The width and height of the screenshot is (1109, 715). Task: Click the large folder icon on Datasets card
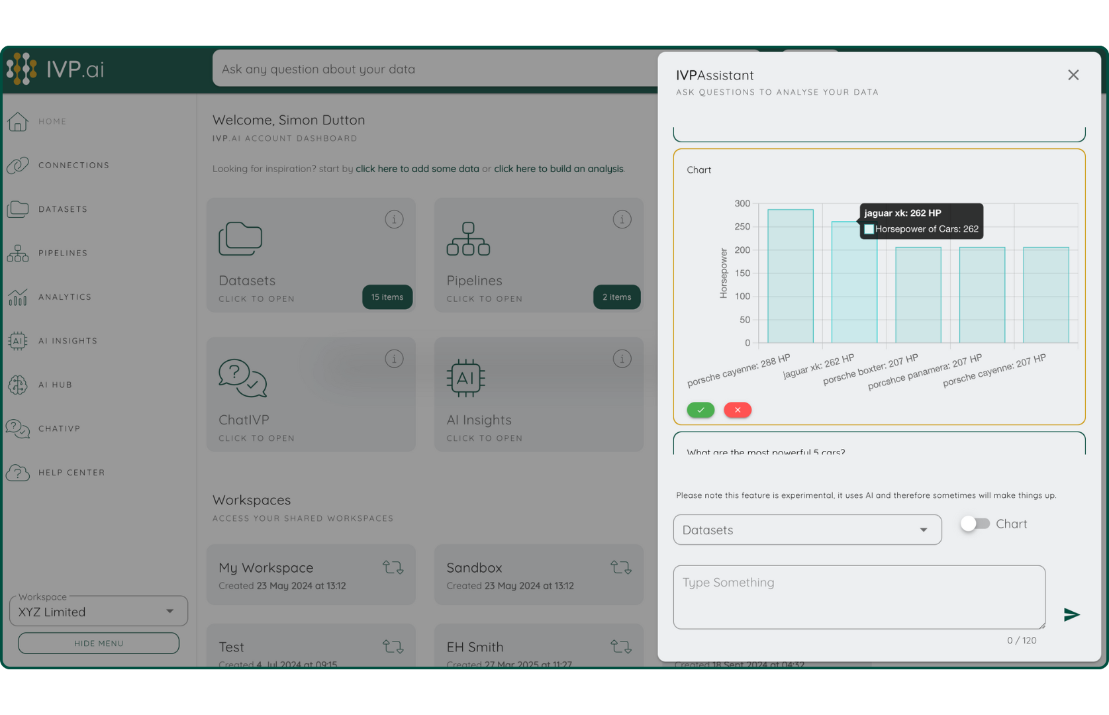(240, 238)
